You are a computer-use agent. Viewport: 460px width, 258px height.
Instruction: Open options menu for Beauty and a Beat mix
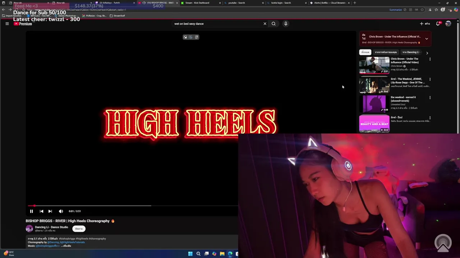(430, 118)
